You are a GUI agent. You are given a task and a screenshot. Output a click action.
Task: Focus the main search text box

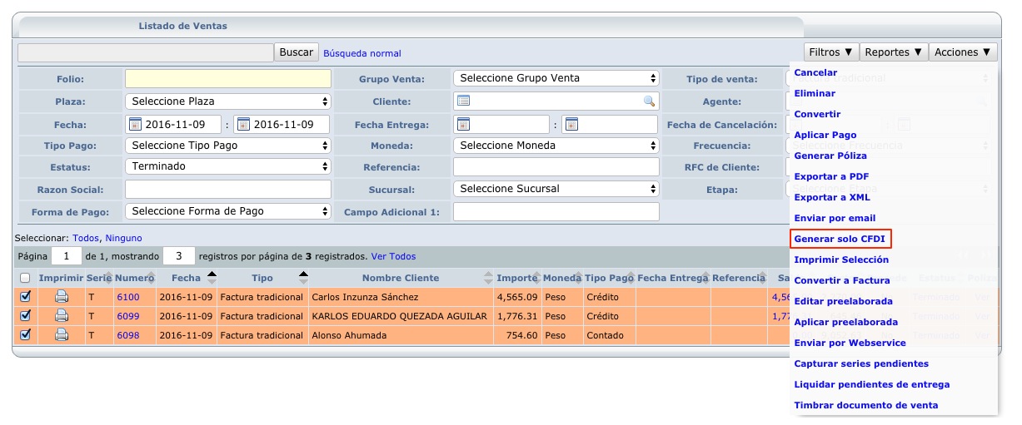(146, 52)
